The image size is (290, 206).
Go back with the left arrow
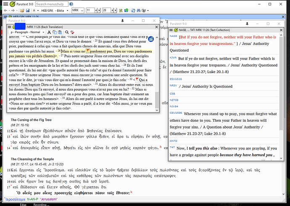(5, 10)
